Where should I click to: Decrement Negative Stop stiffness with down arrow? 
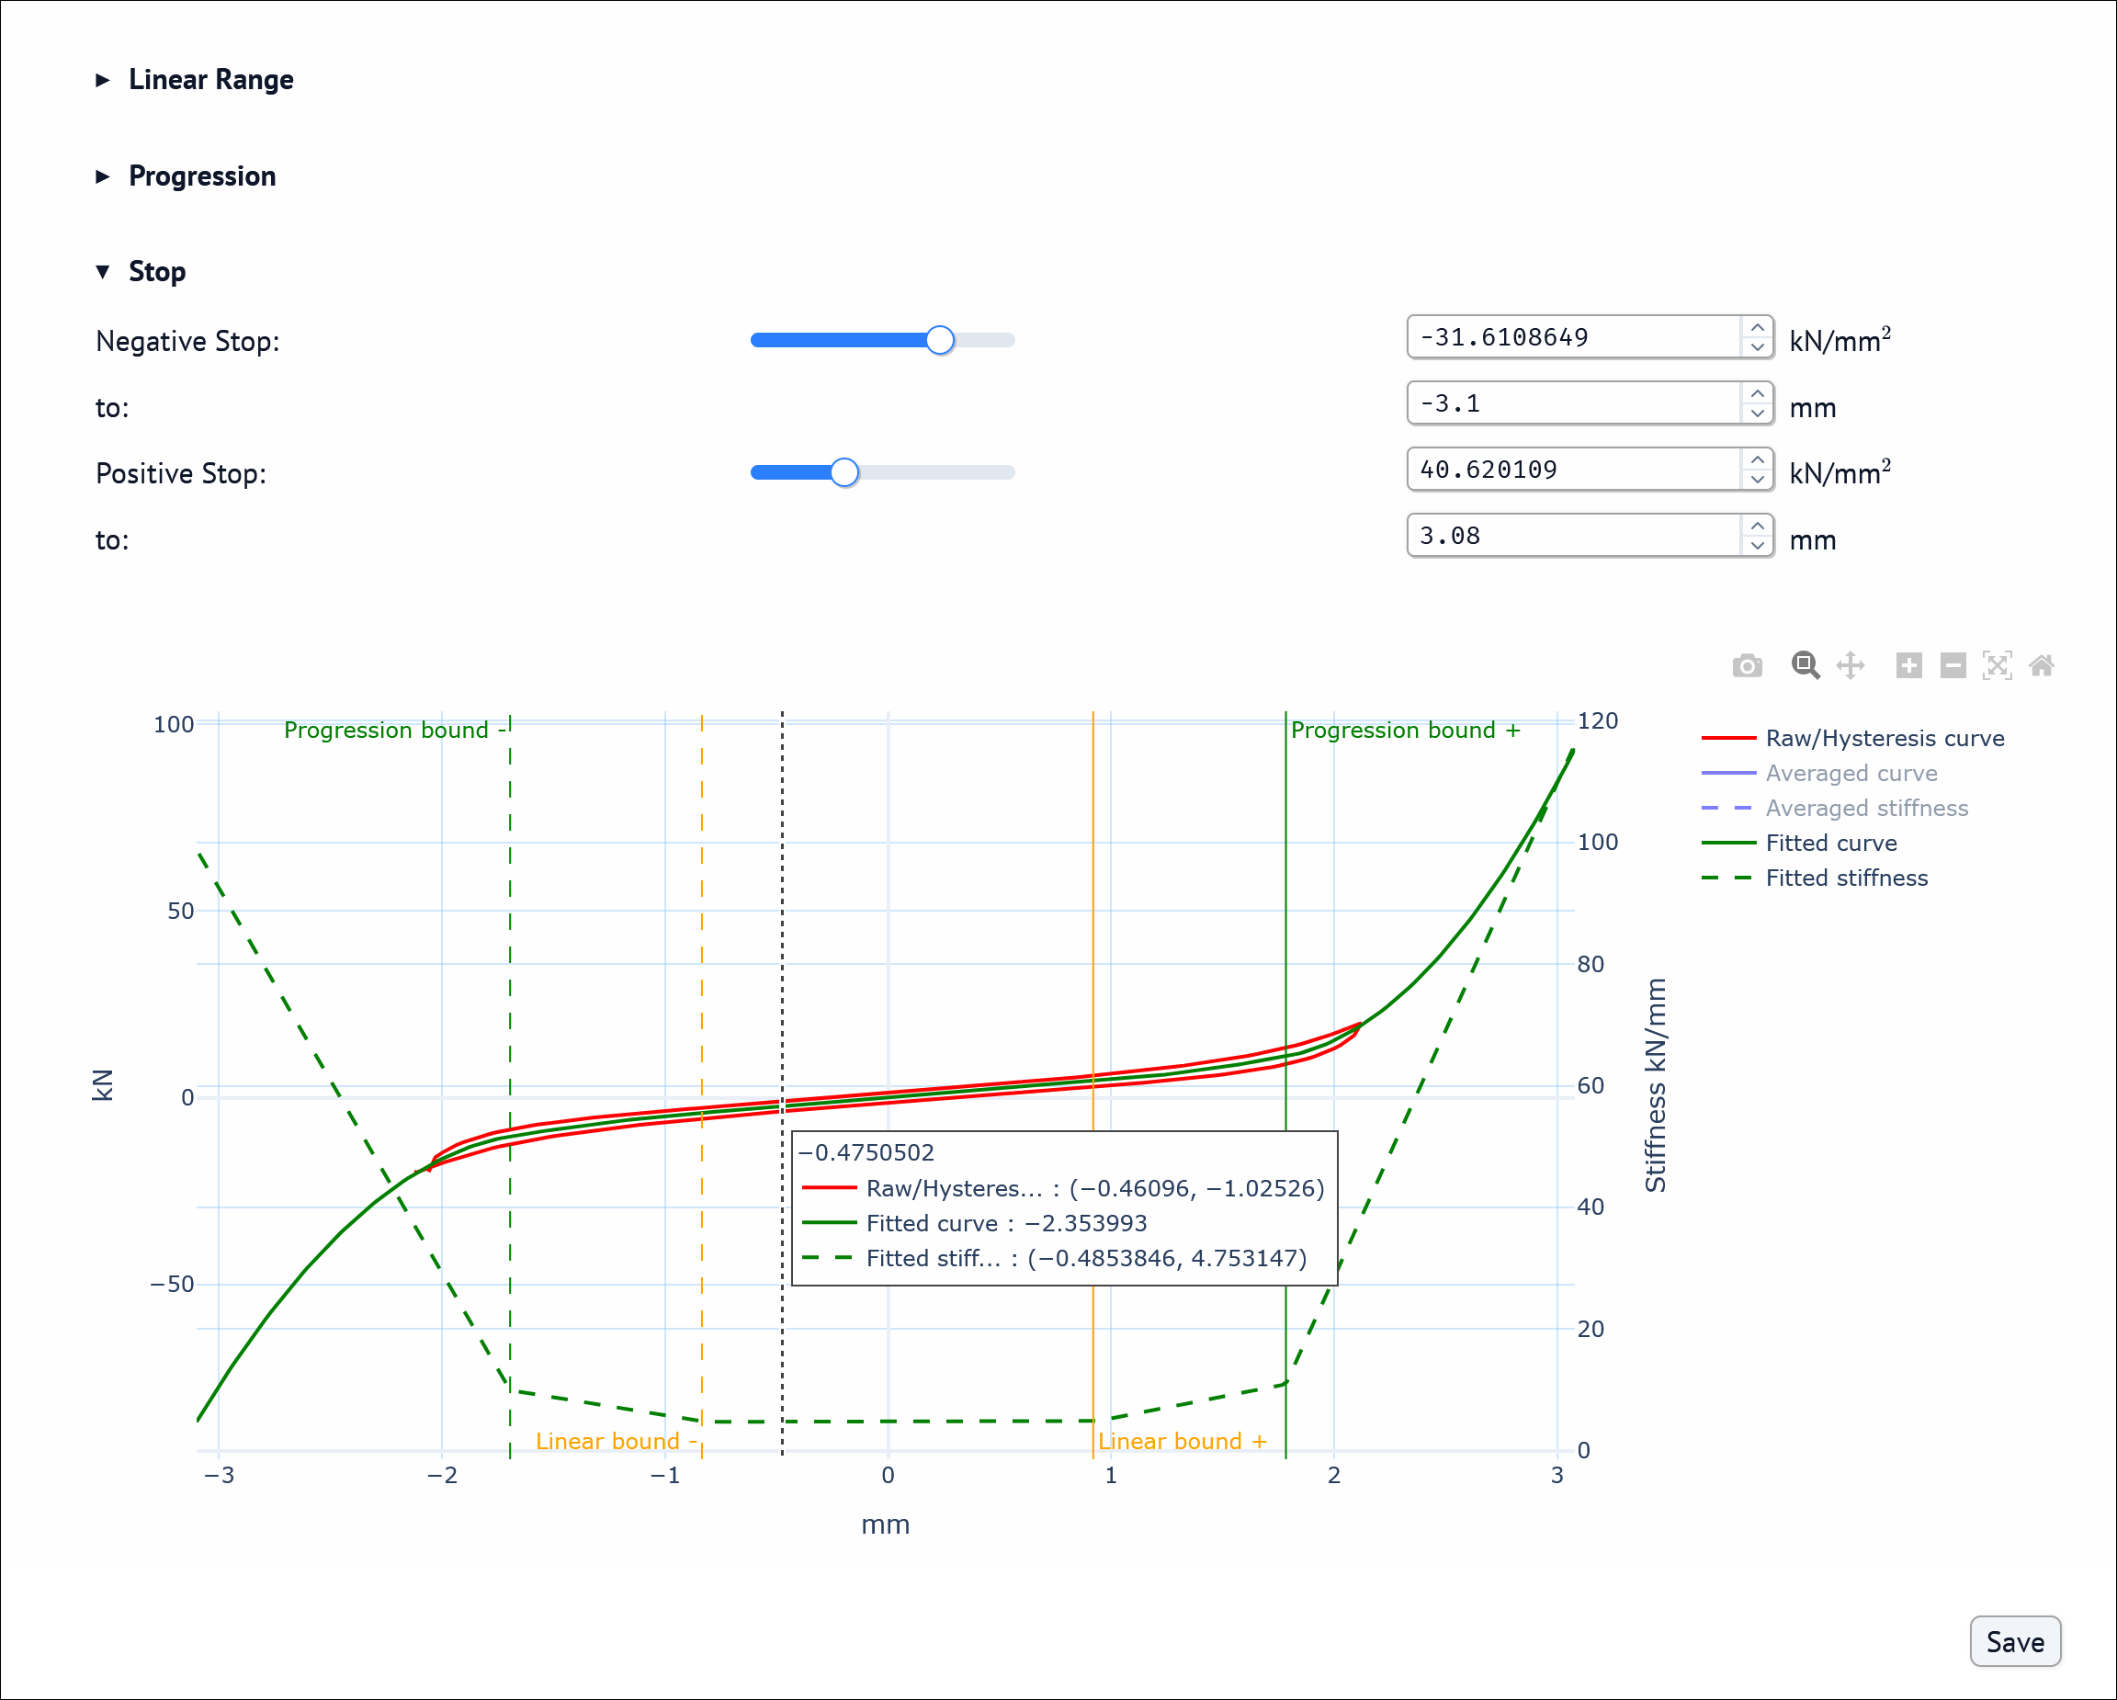pyautogui.click(x=1757, y=347)
